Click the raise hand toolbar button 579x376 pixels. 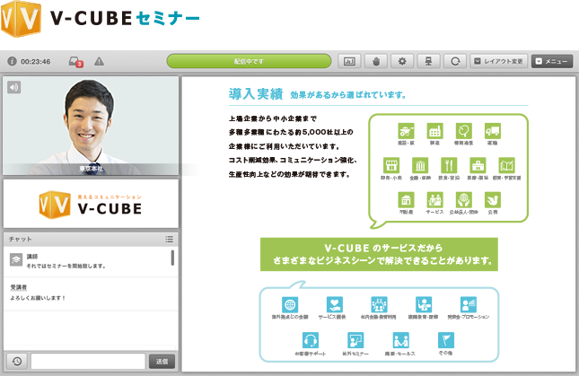pos(376,61)
